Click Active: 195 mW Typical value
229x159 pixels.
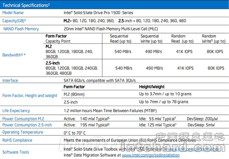pos(87,125)
